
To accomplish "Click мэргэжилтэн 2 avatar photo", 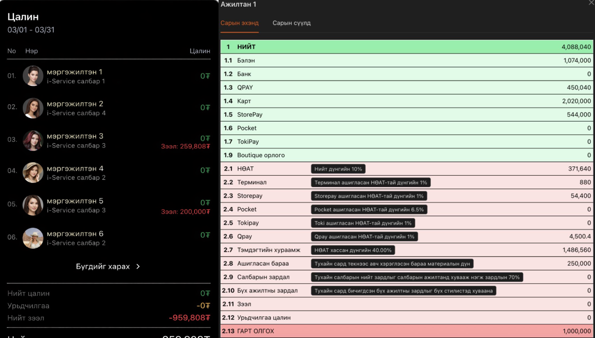I will (33, 109).
